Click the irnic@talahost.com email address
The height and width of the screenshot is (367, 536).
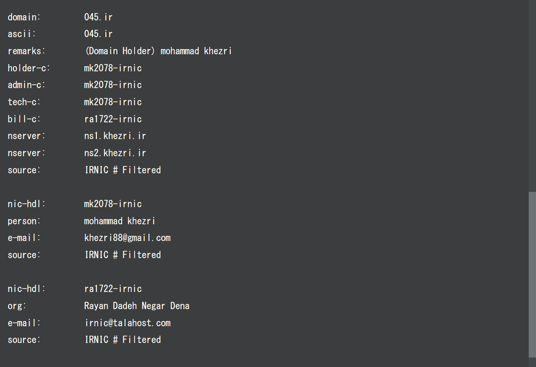127,323
